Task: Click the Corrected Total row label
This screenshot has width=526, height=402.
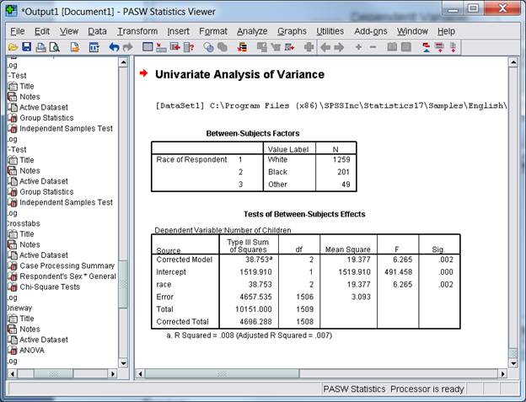Action: pos(182,322)
